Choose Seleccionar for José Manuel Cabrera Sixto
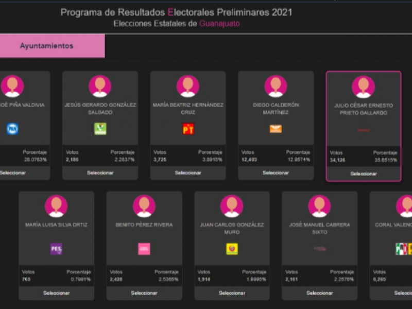Screen dimensions: 412x309 320,293
